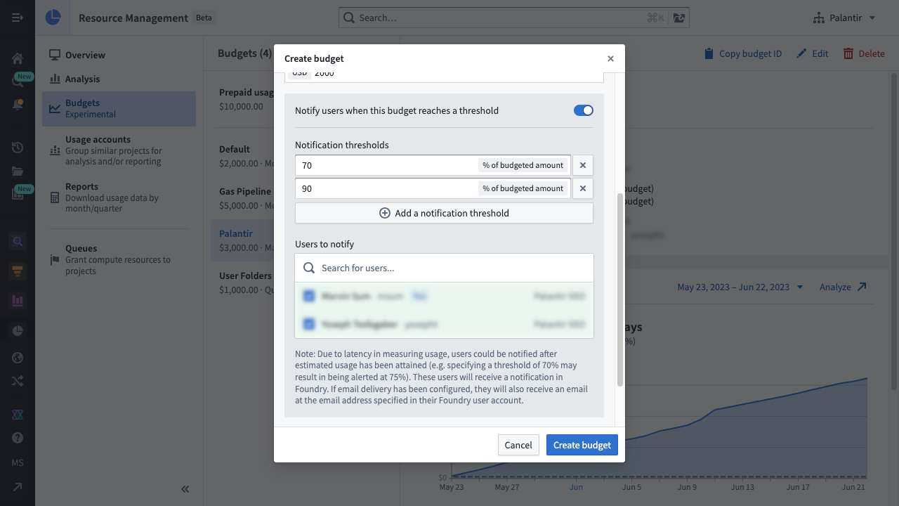This screenshot has width=899, height=506.
Task: Uncheck the second user checkbox
Action: (308, 324)
